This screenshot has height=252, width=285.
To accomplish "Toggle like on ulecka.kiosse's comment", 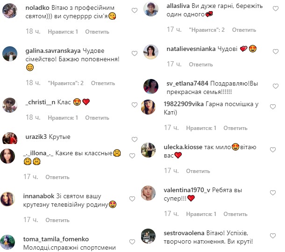I will pyautogui.click(x=273, y=150).
